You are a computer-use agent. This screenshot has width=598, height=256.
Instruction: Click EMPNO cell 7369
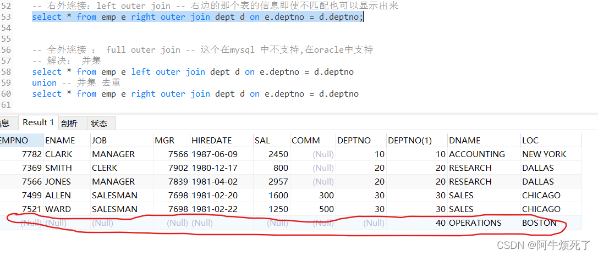click(21, 168)
